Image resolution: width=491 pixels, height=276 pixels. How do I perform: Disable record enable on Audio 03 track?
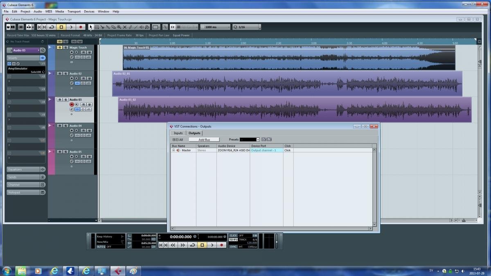pyautogui.click(x=72, y=105)
